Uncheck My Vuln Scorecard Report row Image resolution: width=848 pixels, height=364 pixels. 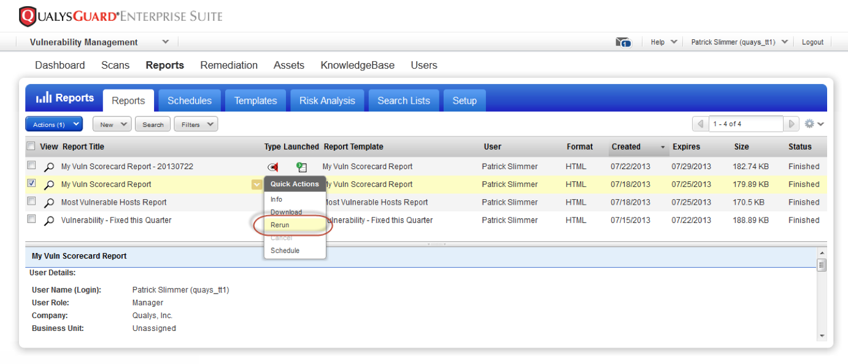[x=31, y=183]
